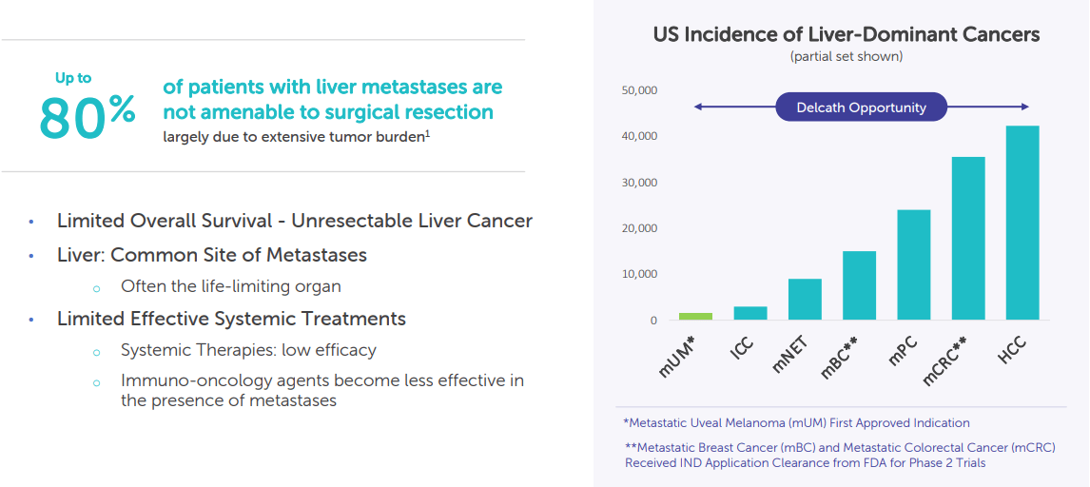Click the Delcath Opportunity pill label
The image size is (1090, 487).
tap(861, 107)
